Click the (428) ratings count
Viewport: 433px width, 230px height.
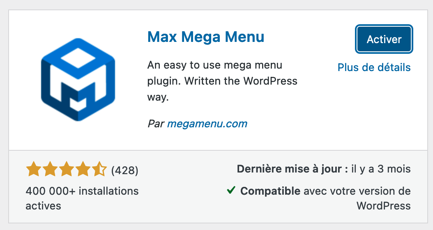click(x=125, y=170)
